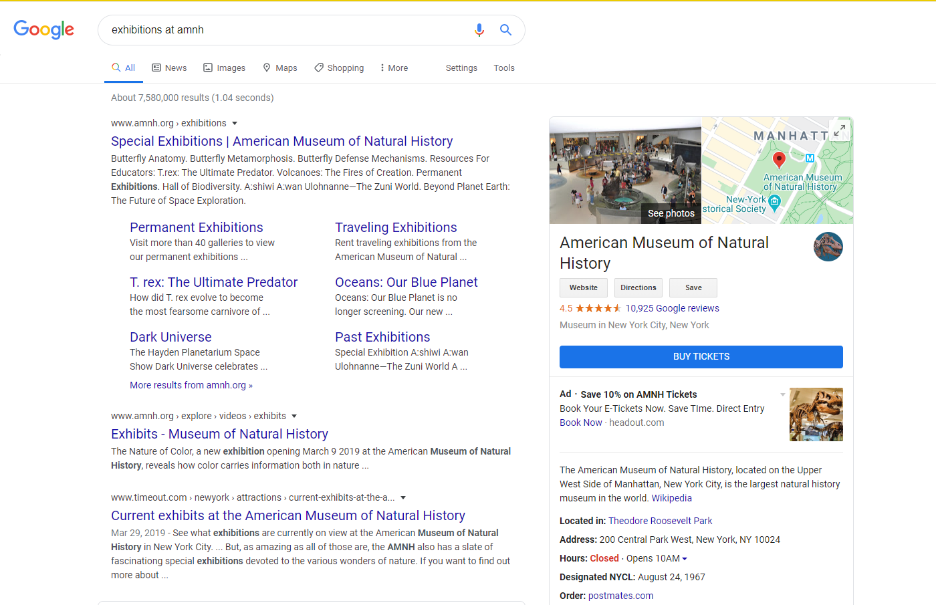Open the museum logo avatar
This screenshot has width=936, height=605.
click(828, 247)
